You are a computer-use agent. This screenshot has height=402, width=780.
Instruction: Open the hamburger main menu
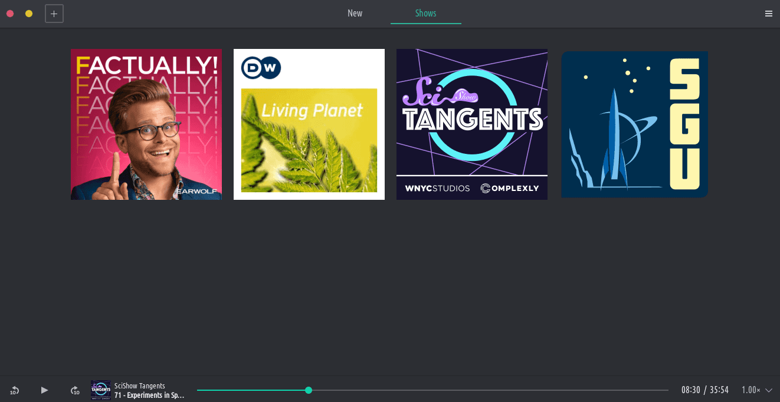[768, 14]
